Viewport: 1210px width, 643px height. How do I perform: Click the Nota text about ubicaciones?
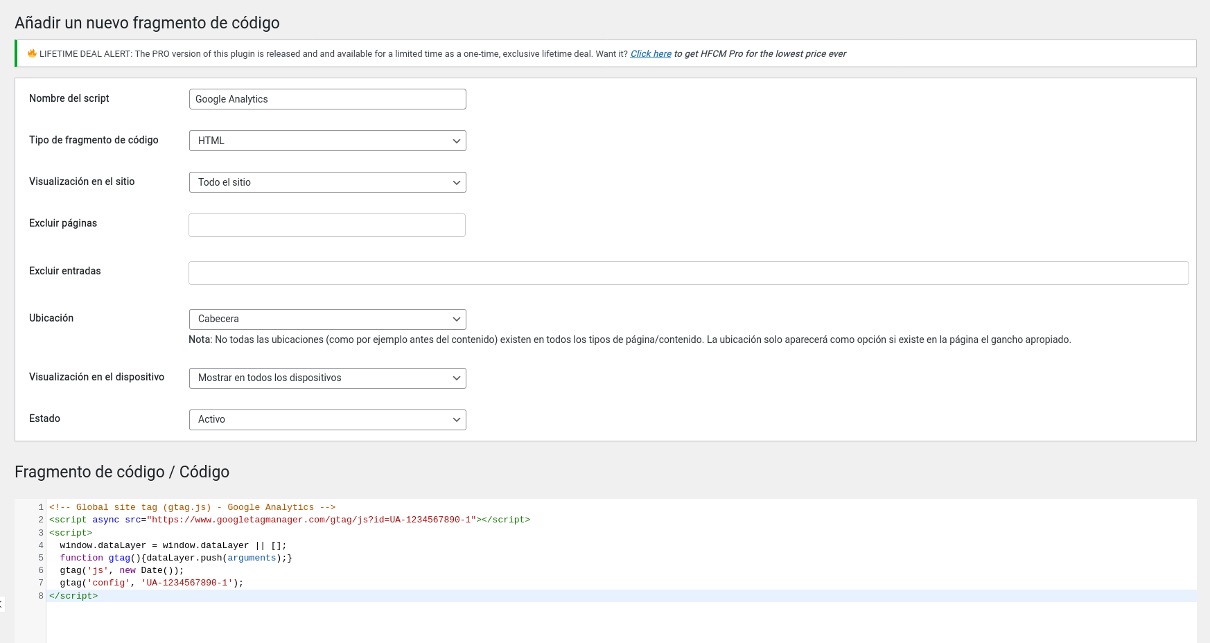coord(630,340)
